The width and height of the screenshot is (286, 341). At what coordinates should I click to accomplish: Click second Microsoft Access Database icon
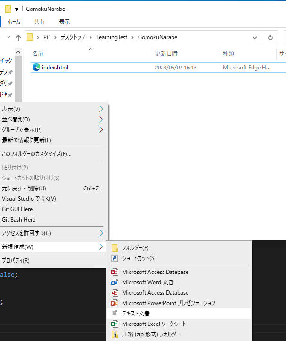[x=114, y=293]
